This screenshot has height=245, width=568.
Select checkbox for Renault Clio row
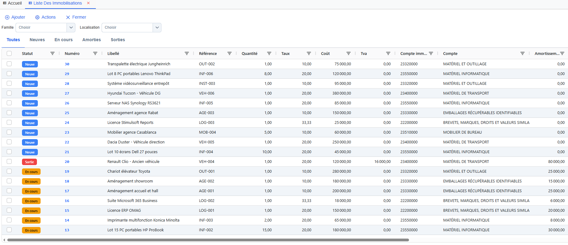[9, 162]
